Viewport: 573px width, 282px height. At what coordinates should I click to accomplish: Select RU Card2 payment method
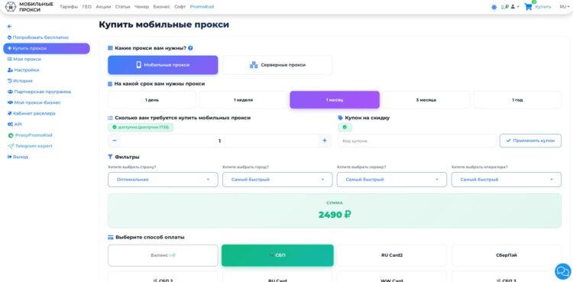tap(392, 255)
